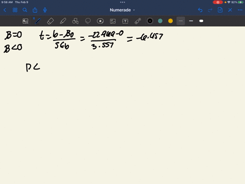The image size is (245, 184).
Task: Select the Laser pointer tool
Action: click(138, 21)
